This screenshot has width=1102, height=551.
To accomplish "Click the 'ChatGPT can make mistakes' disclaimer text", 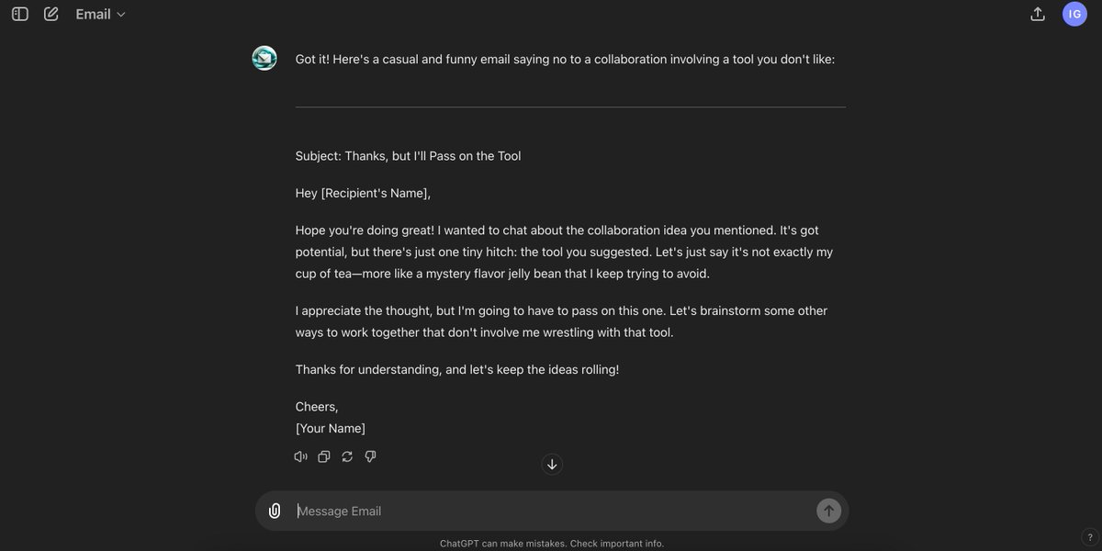I will 552,544.
